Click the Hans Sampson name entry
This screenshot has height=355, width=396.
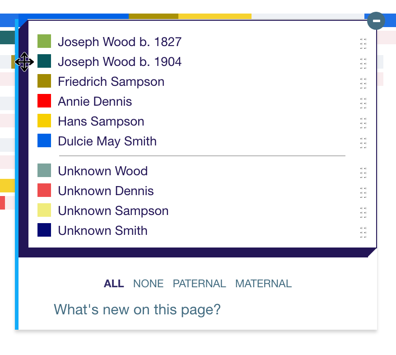coord(101,121)
